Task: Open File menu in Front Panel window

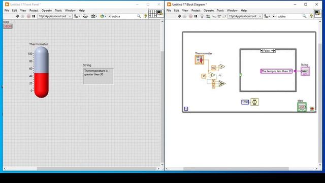Action: tap(7, 10)
